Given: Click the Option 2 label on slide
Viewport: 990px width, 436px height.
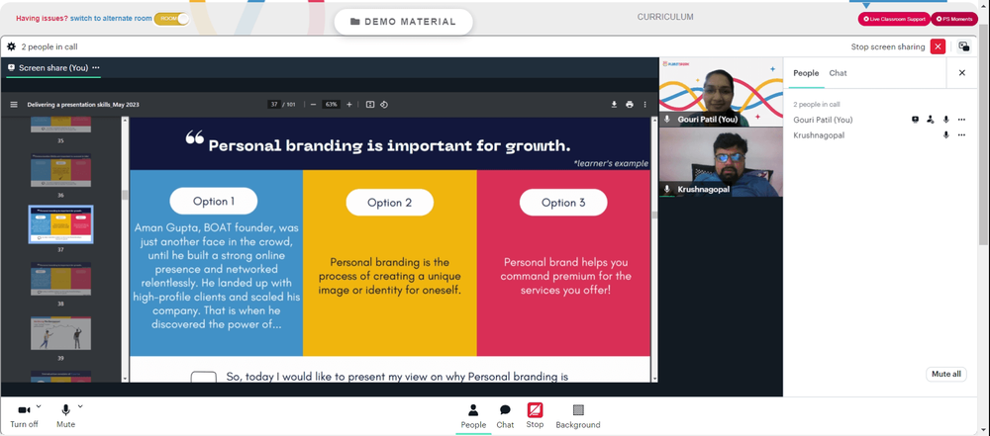Looking at the screenshot, I should pos(389,203).
